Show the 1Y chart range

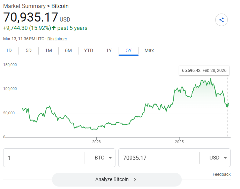click(x=109, y=50)
